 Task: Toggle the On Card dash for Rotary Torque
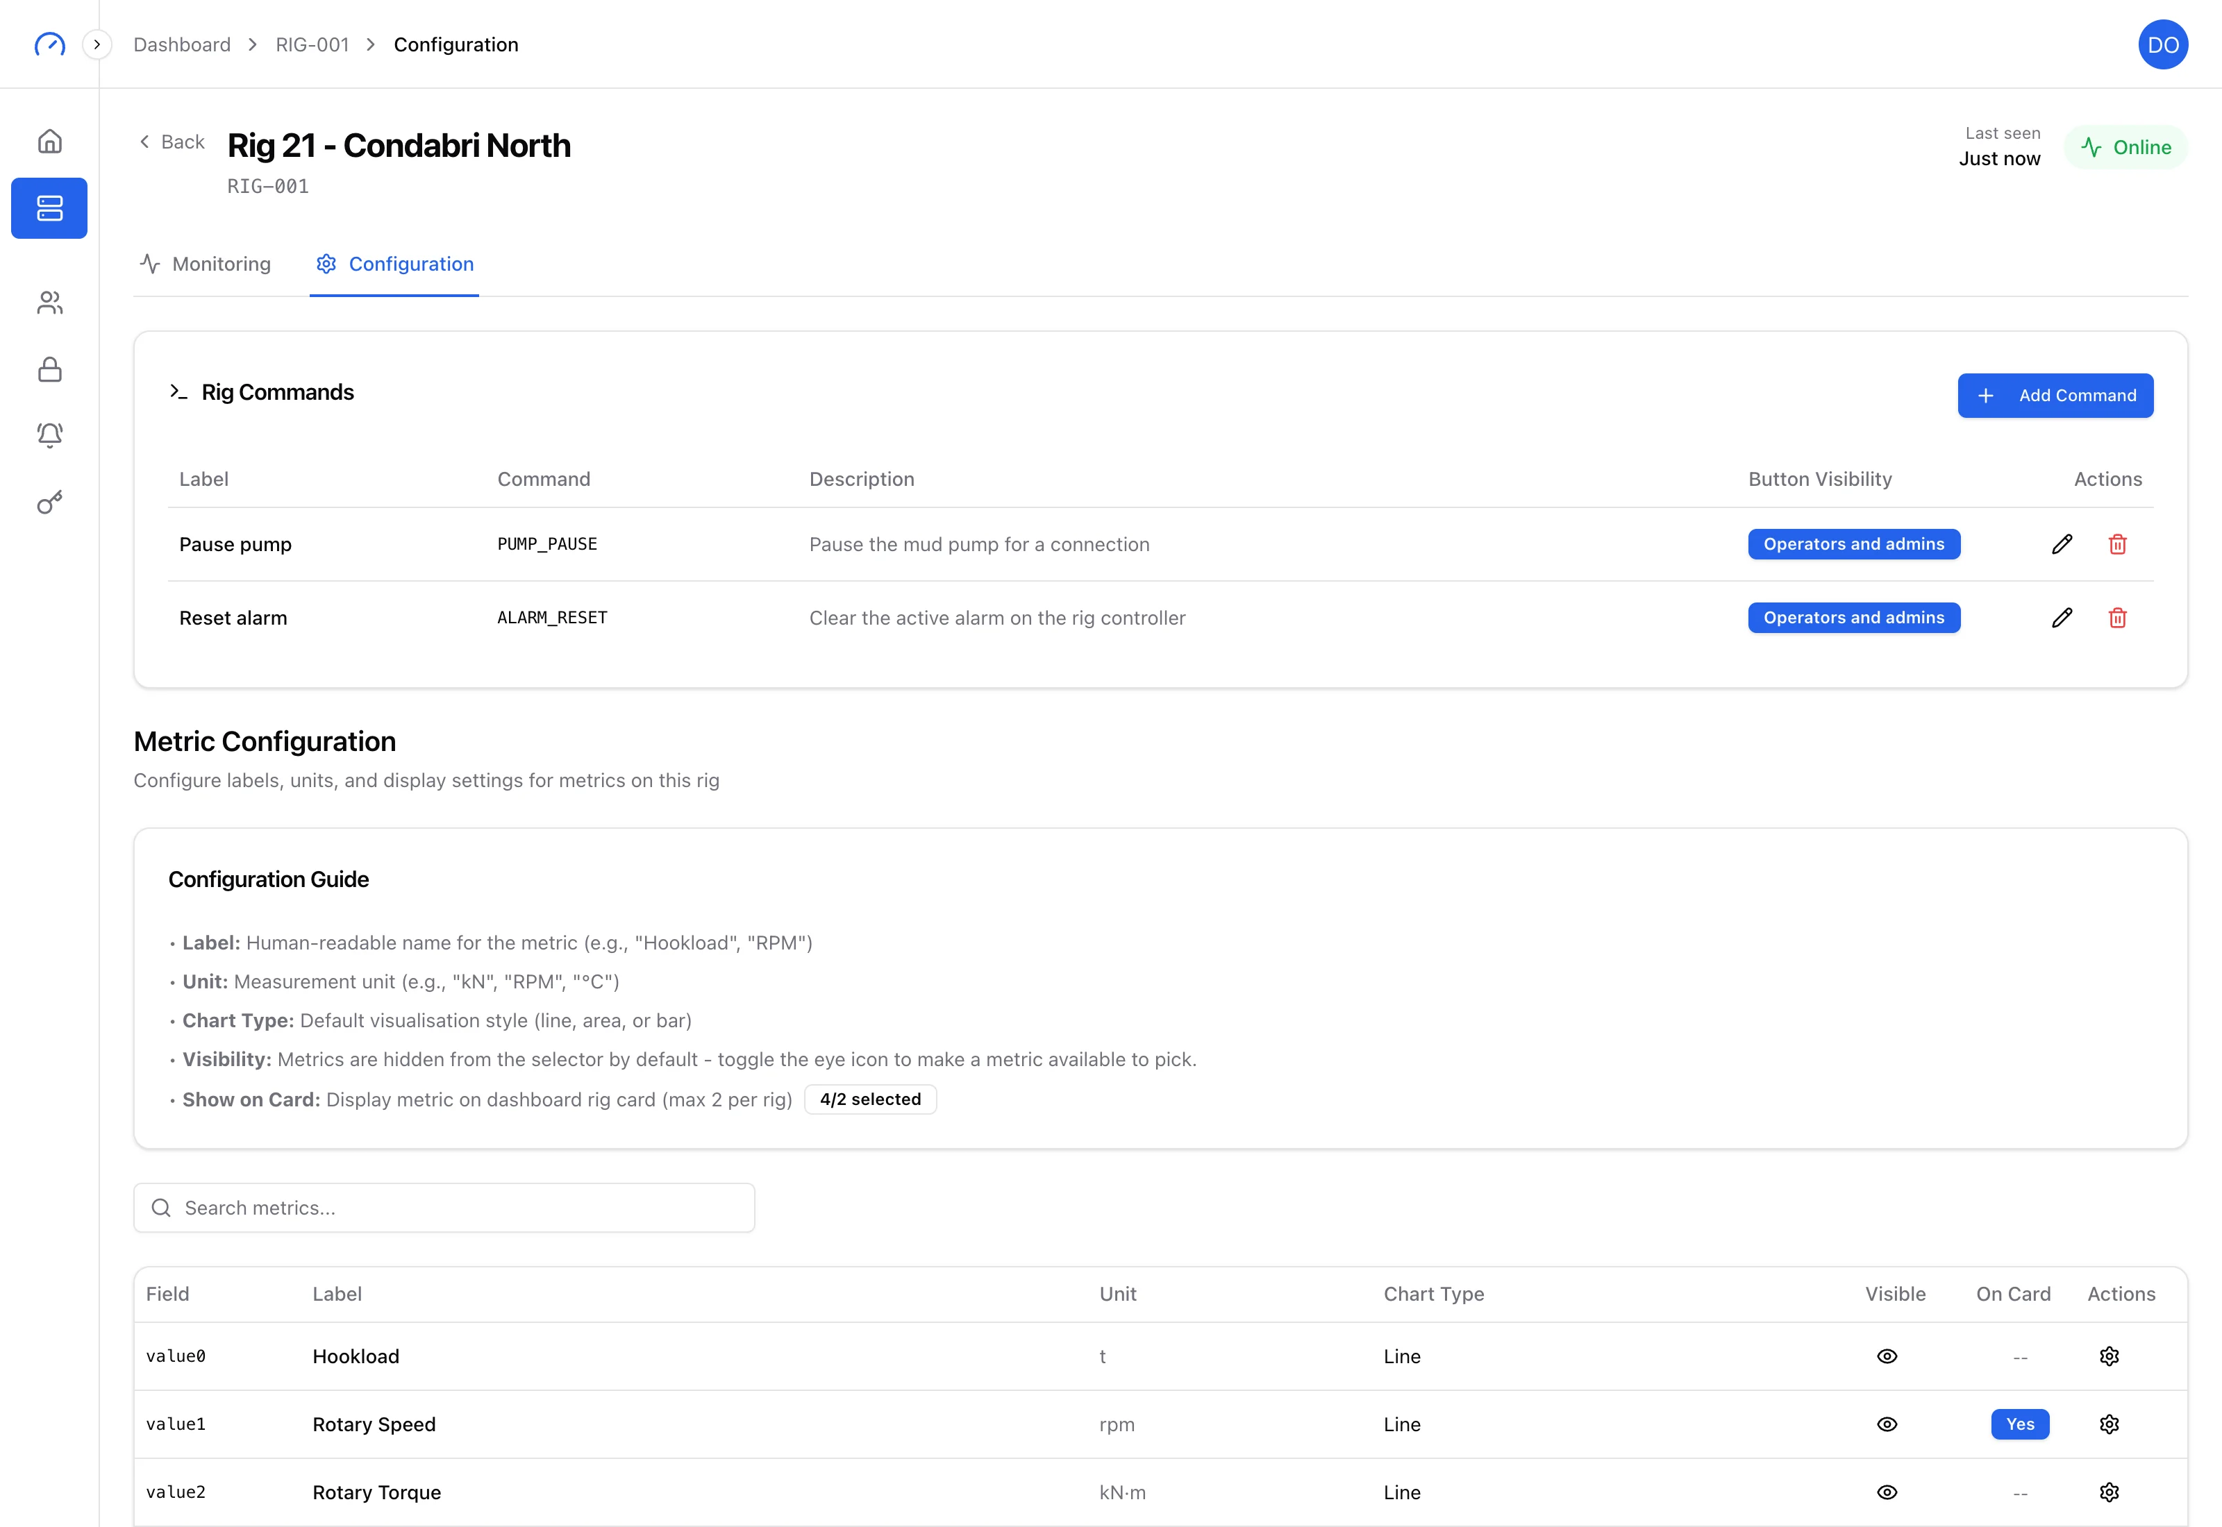[x=2020, y=1494]
